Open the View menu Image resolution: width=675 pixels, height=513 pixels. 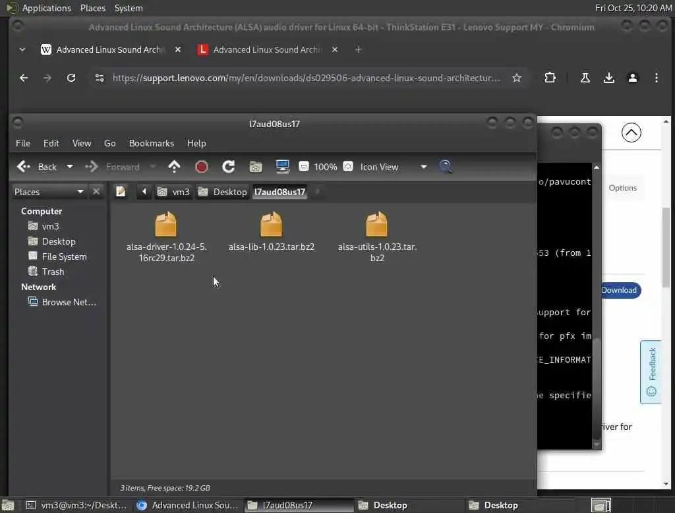point(81,143)
